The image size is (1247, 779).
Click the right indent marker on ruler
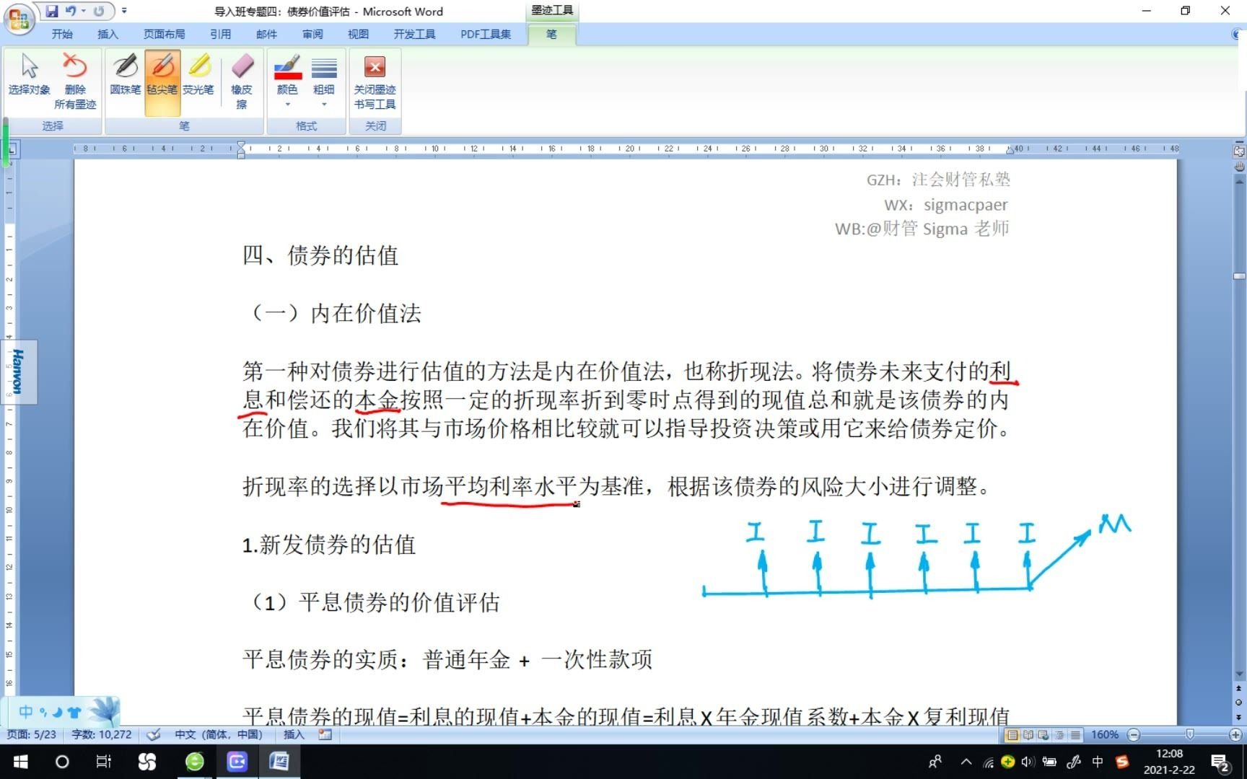coord(1010,150)
